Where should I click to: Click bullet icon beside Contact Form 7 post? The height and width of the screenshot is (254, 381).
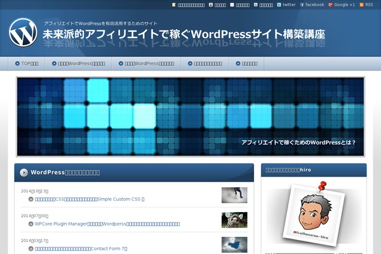[x=31, y=249]
